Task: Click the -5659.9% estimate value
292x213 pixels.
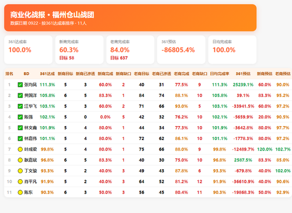Action: click(243, 117)
